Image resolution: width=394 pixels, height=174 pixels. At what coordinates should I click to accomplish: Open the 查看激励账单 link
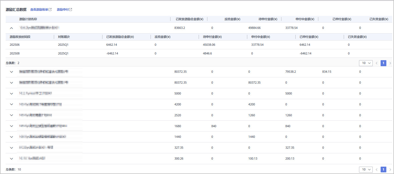pyautogui.click(x=39, y=10)
